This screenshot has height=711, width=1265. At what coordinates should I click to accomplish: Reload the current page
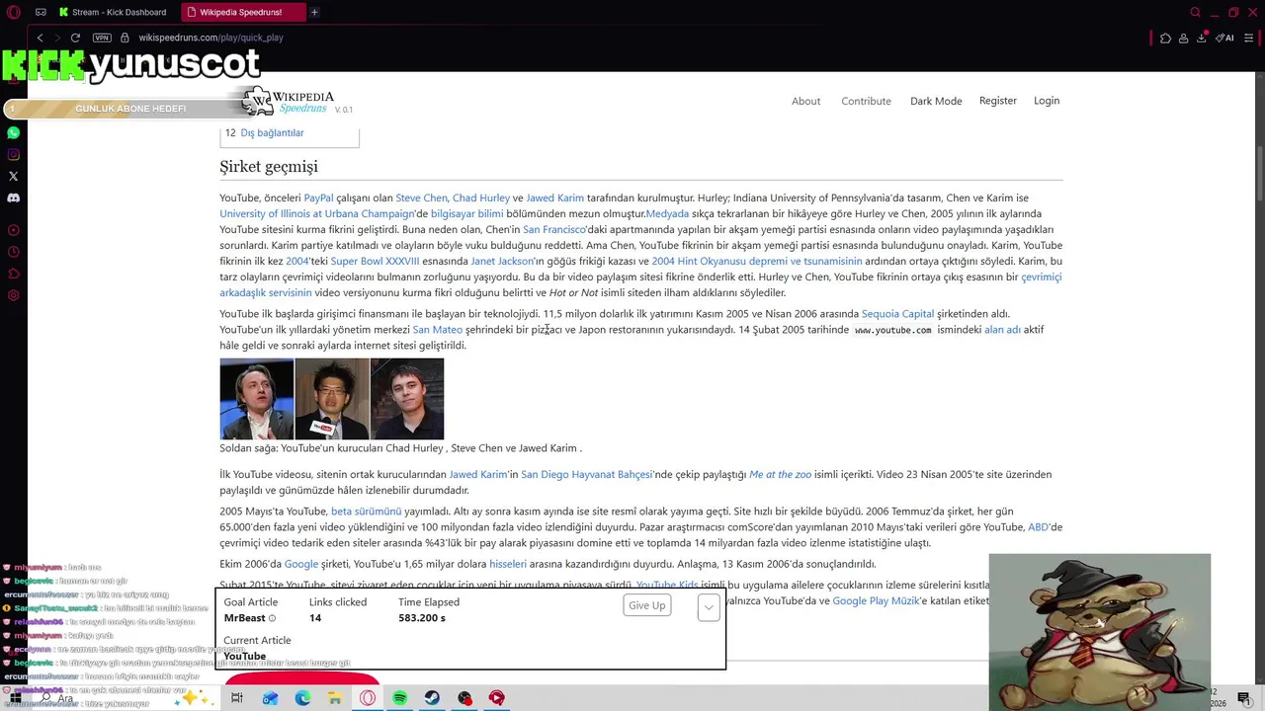click(75, 38)
